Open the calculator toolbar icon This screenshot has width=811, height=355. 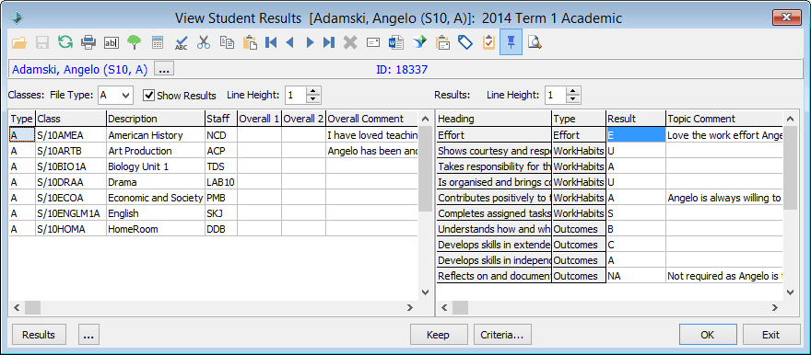click(x=158, y=43)
